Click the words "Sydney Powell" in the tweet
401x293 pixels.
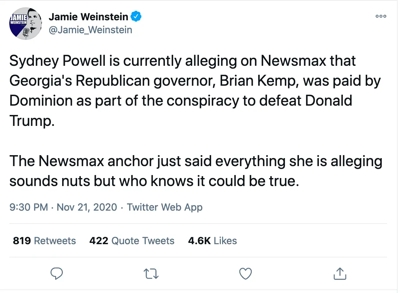tap(51, 61)
